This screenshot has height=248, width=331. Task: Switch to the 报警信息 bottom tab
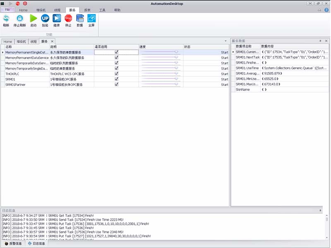[14, 244]
